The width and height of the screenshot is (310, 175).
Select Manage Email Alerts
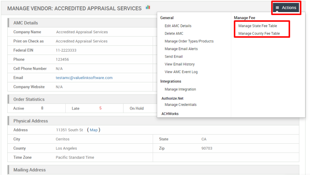[x=181, y=49]
